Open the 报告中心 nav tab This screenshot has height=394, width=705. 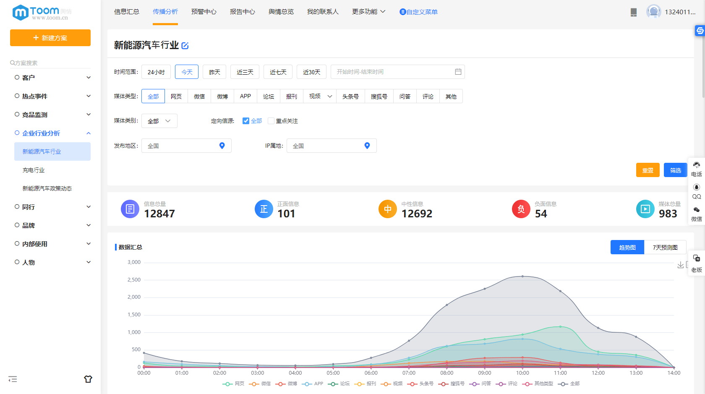[243, 12]
